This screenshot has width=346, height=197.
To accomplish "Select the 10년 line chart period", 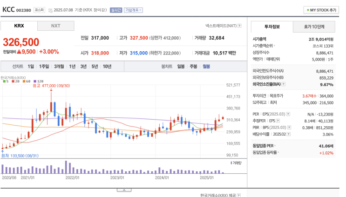I will 107,67.
